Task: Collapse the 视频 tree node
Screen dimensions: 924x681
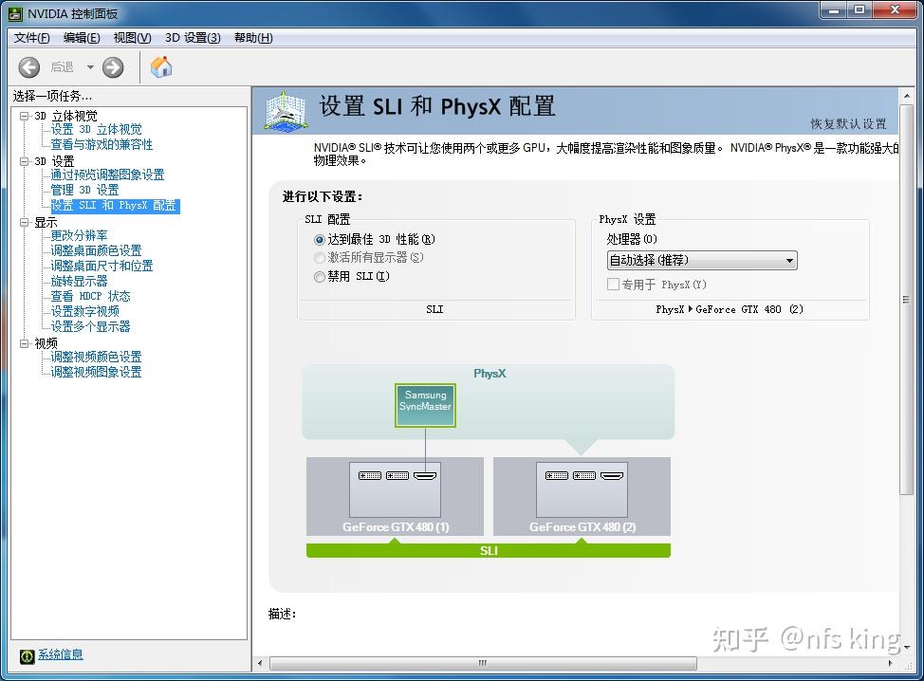Action: pyautogui.click(x=24, y=343)
